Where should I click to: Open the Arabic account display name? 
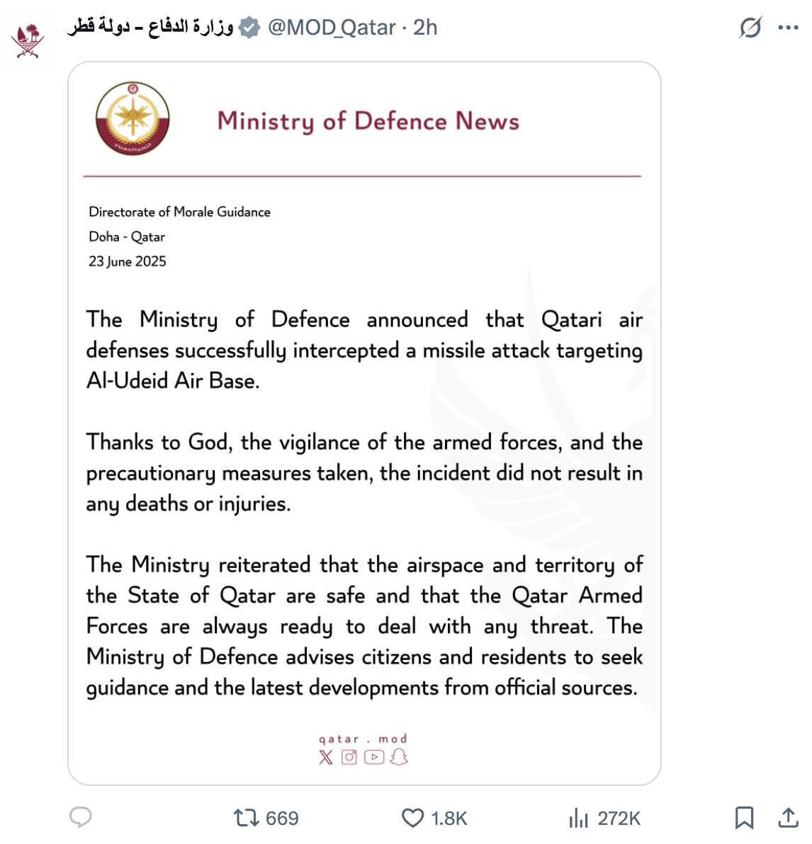tap(150, 26)
